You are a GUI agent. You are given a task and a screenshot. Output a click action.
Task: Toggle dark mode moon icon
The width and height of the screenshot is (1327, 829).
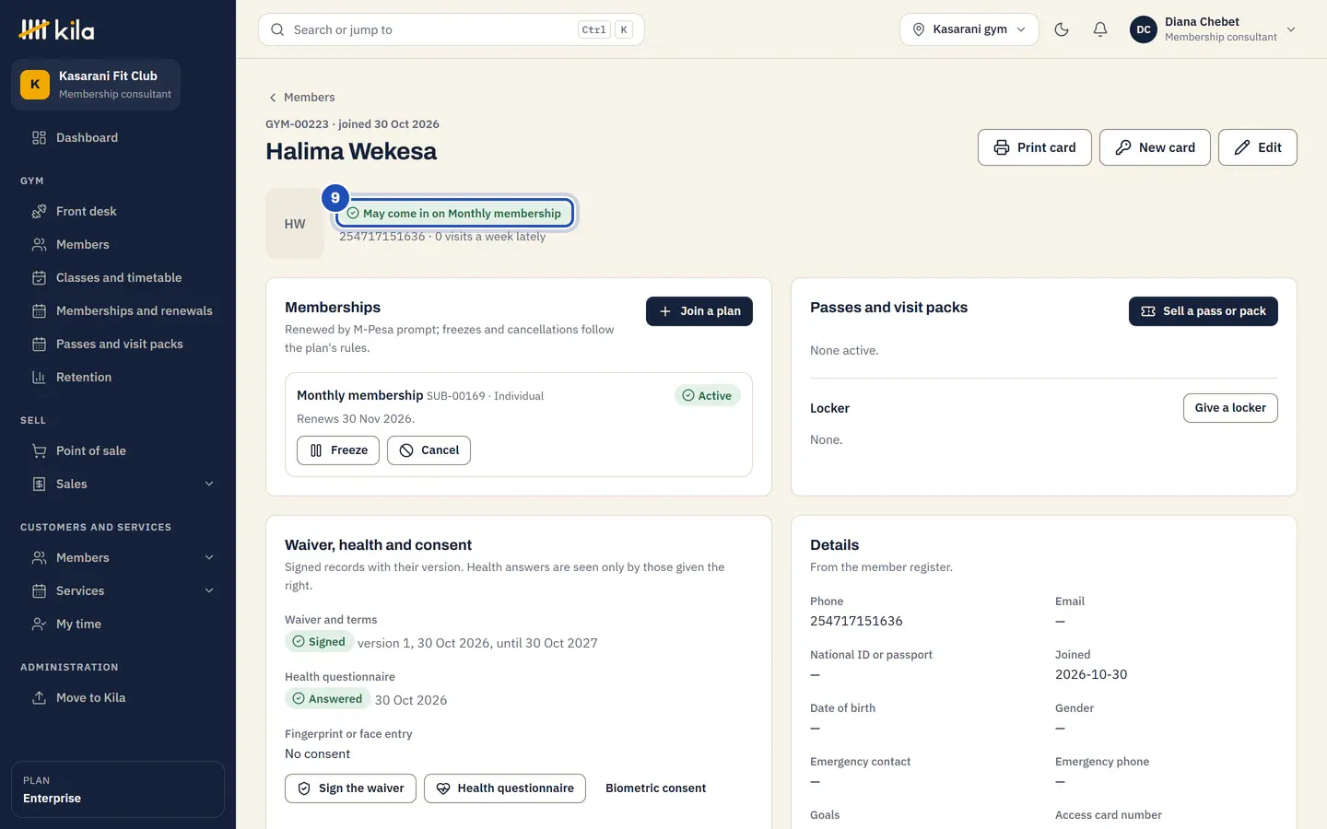tap(1062, 29)
